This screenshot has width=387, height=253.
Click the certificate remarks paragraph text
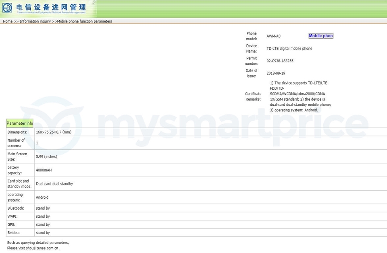click(x=300, y=97)
